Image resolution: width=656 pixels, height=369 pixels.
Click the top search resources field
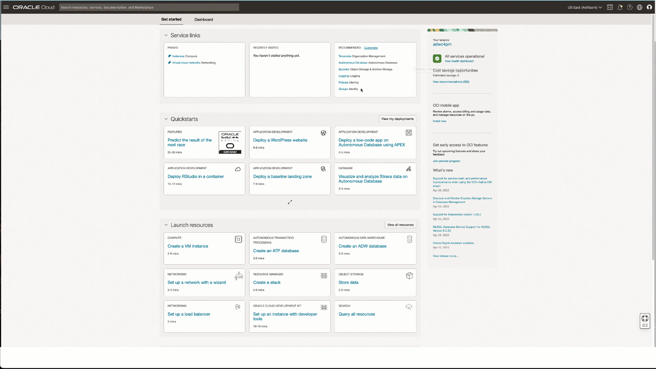pyautogui.click(x=149, y=8)
